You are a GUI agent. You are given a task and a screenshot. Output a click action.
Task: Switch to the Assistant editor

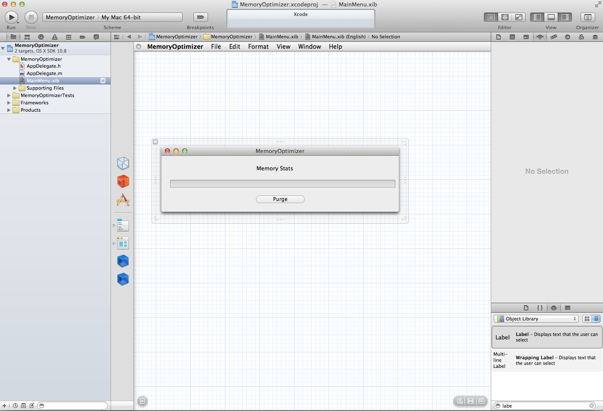tap(505, 17)
